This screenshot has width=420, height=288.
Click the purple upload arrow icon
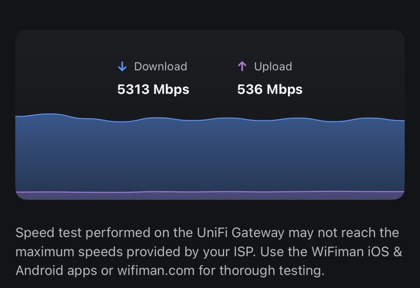[242, 67]
